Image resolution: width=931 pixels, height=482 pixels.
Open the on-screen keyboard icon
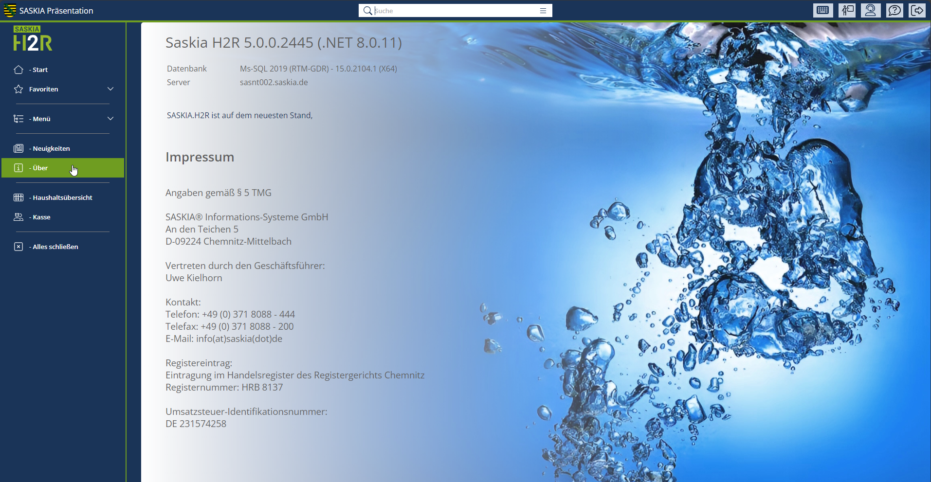823,10
